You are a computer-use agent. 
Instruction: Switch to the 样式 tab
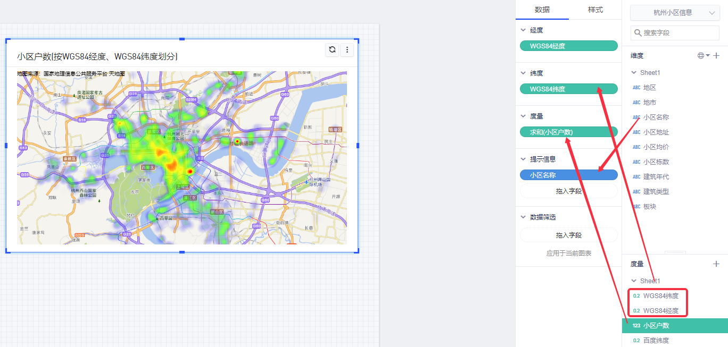595,10
